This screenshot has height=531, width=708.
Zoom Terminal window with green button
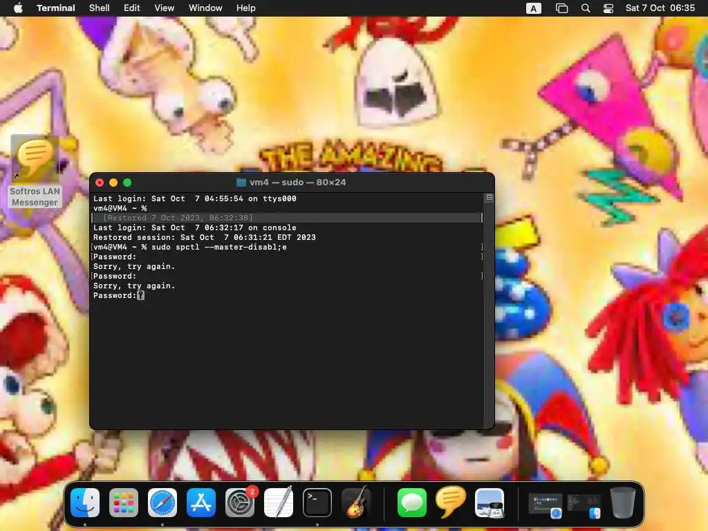[127, 183]
